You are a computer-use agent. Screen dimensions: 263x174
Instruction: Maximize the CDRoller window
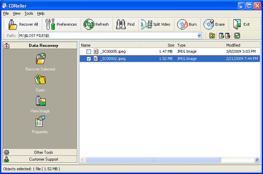tap(249, 6)
